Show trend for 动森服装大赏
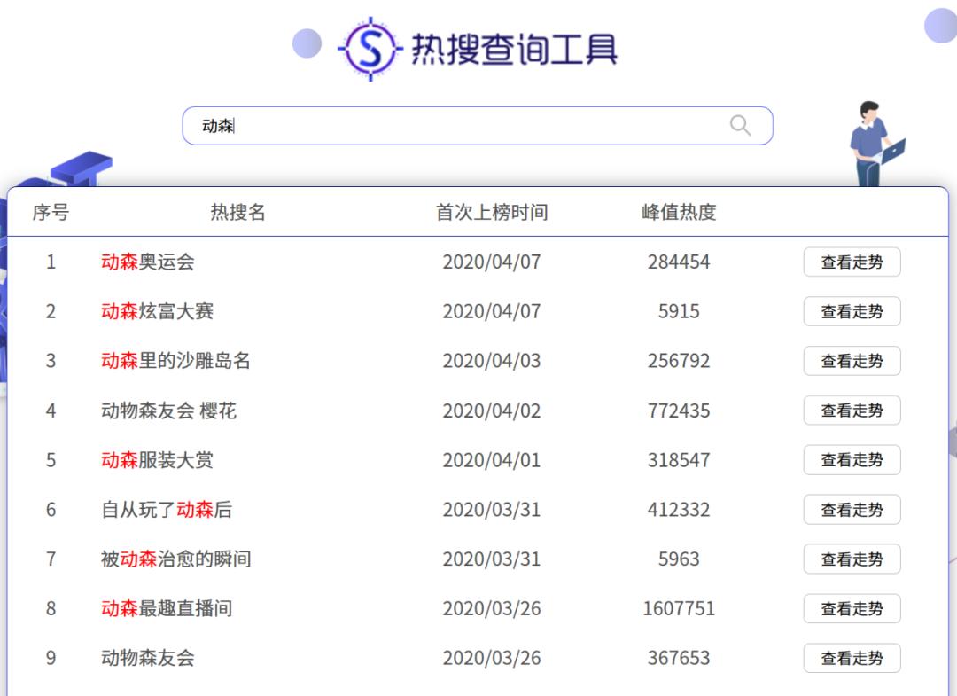 click(852, 461)
